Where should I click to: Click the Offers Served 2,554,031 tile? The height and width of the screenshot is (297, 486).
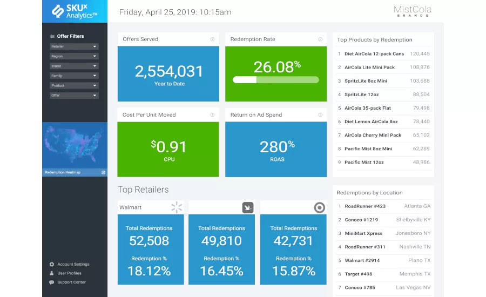[x=168, y=74]
